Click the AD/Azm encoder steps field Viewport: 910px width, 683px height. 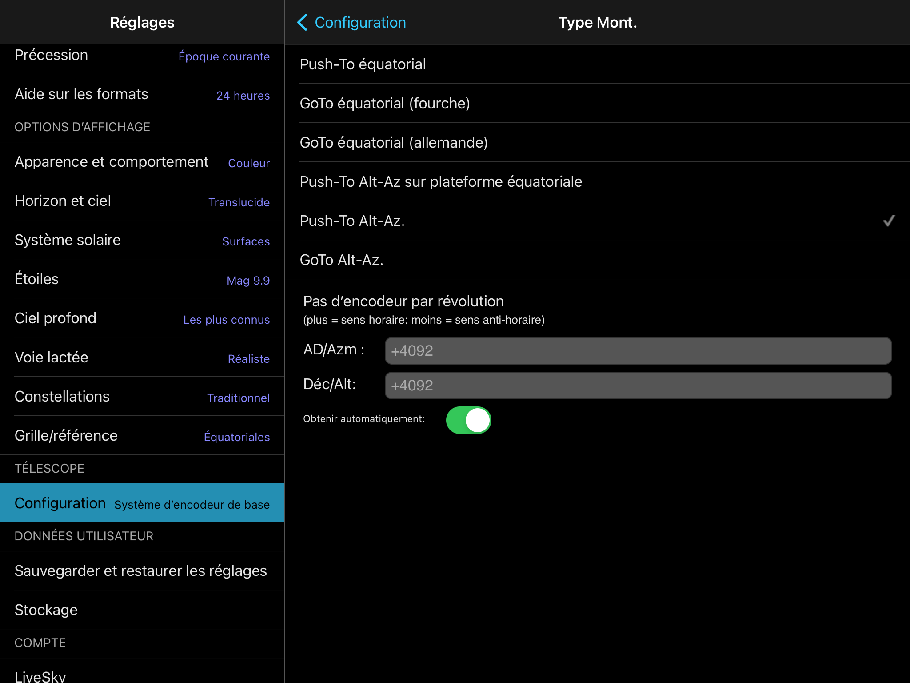point(638,351)
